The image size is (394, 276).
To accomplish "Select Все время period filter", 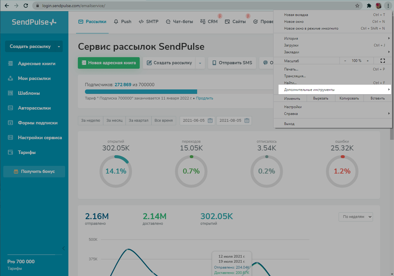I will [x=164, y=121].
